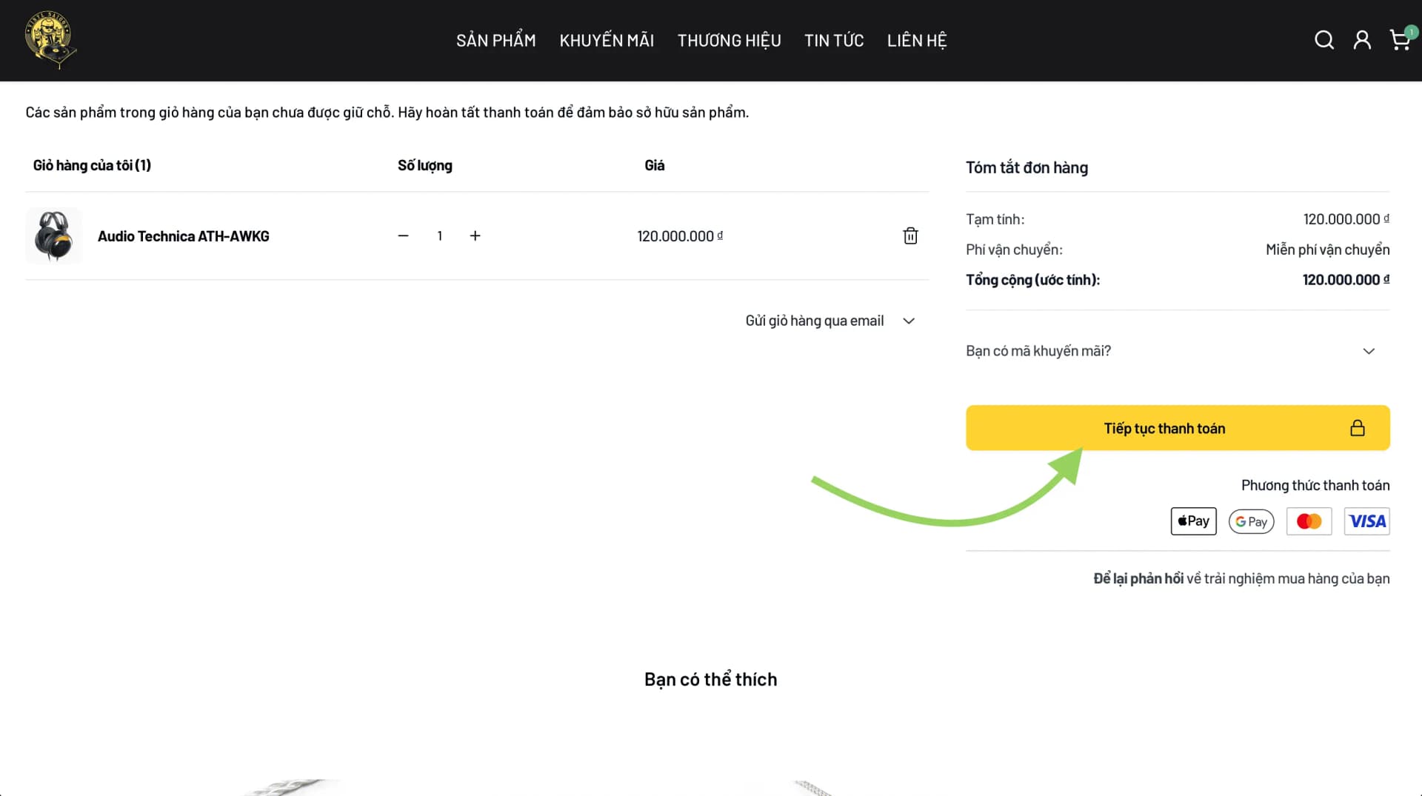Open the KHUYẾN MÃI menu
Screen dimensions: 1422x796
pyautogui.click(x=607, y=41)
